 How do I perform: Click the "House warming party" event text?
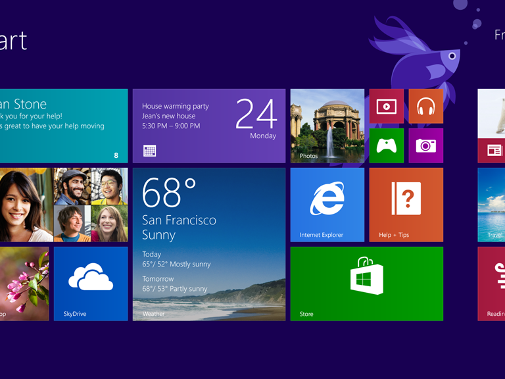[176, 106]
